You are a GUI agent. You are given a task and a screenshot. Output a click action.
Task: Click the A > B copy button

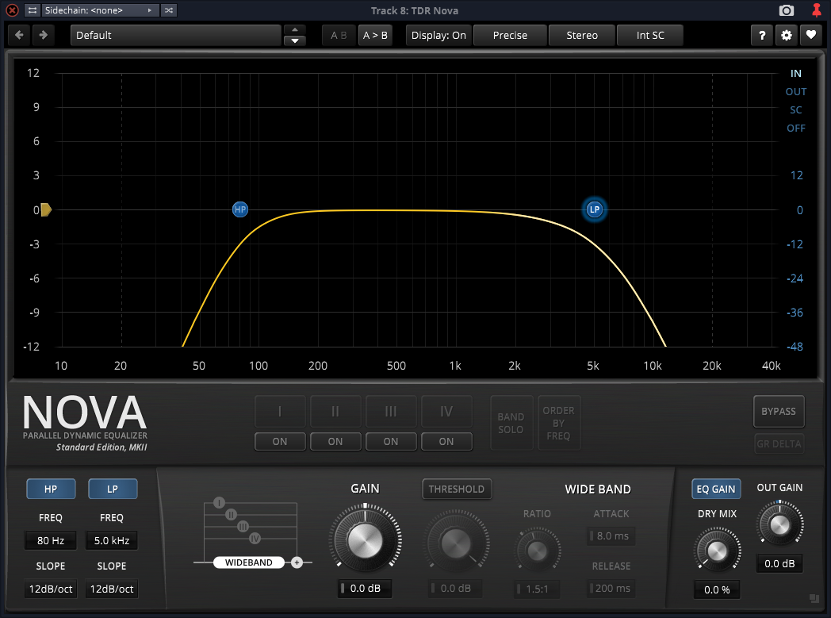(375, 35)
